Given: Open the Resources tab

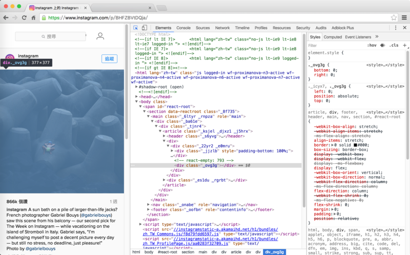Looking at the screenshot, I should click(x=281, y=28).
